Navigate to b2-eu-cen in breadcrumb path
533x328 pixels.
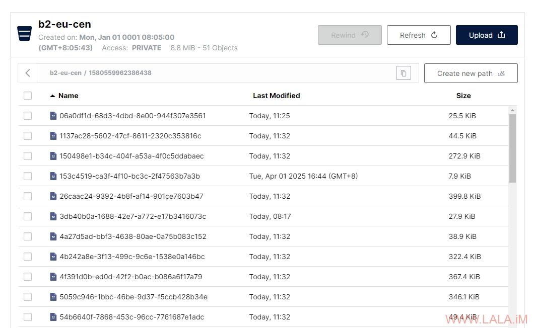65,73
